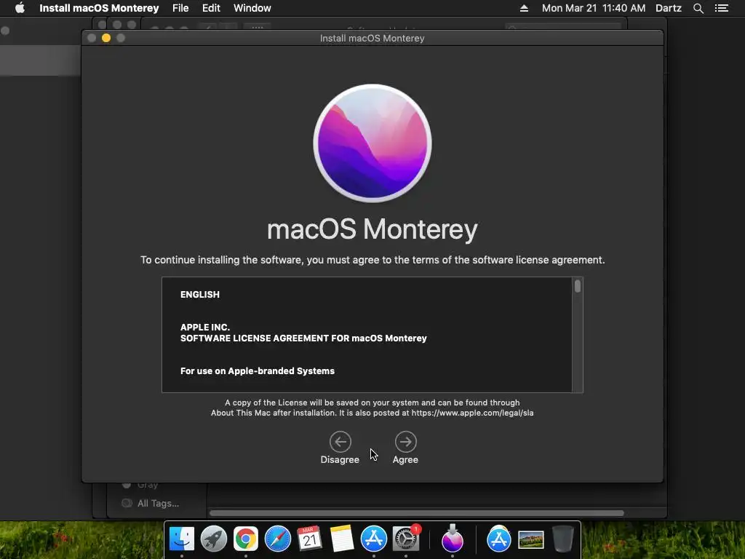Open Calendar from the Dock
The image size is (745, 559).
pos(309,539)
